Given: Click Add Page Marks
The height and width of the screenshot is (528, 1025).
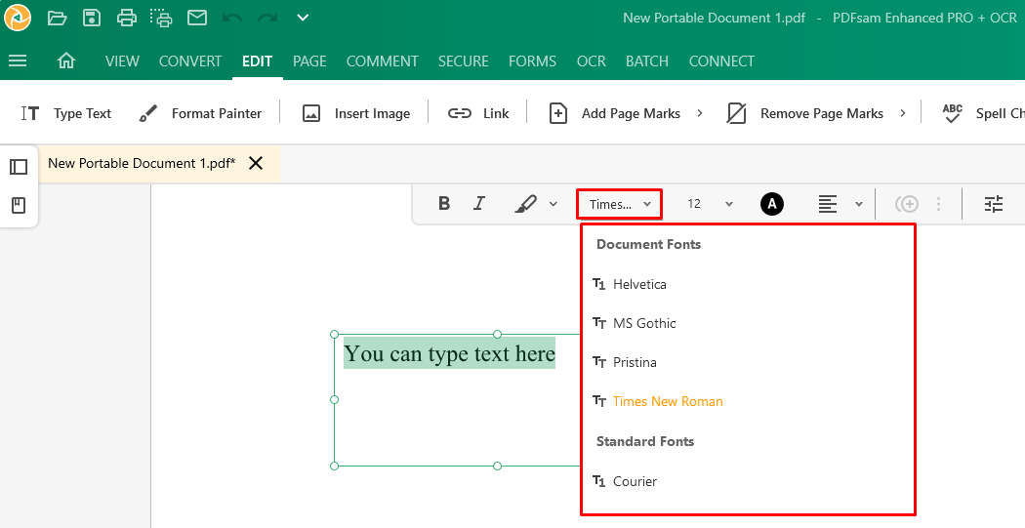Looking at the screenshot, I should 614,114.
